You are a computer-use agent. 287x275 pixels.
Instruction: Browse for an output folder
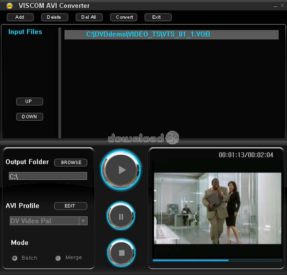pos(71,163)
